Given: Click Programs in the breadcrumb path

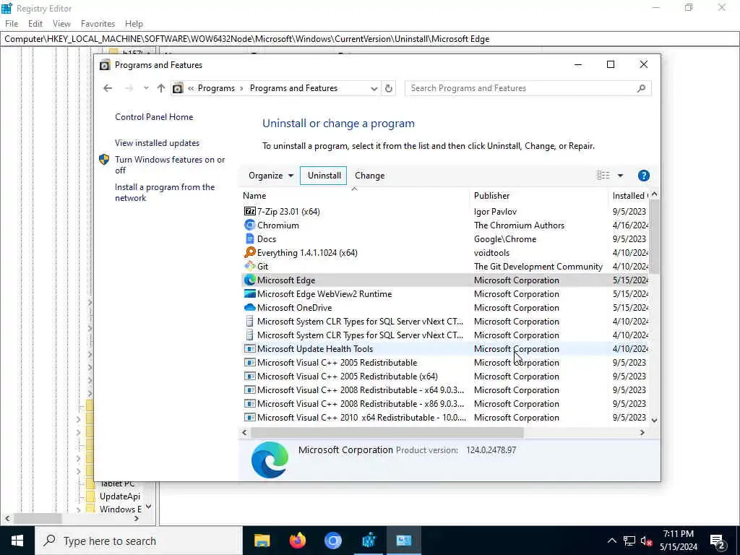Looking at the screenshot, I should pos(216,88).
